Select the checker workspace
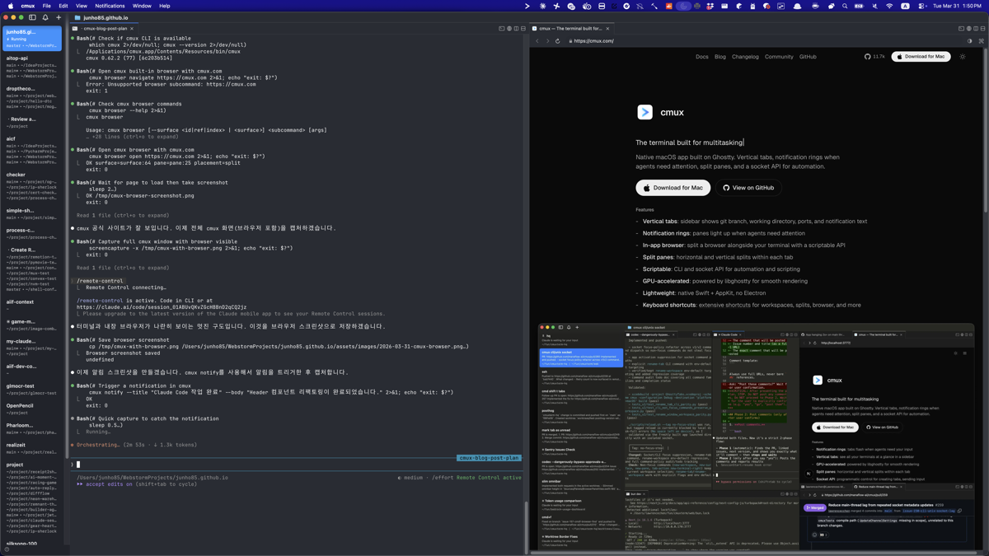 click(x=32, y=186)
